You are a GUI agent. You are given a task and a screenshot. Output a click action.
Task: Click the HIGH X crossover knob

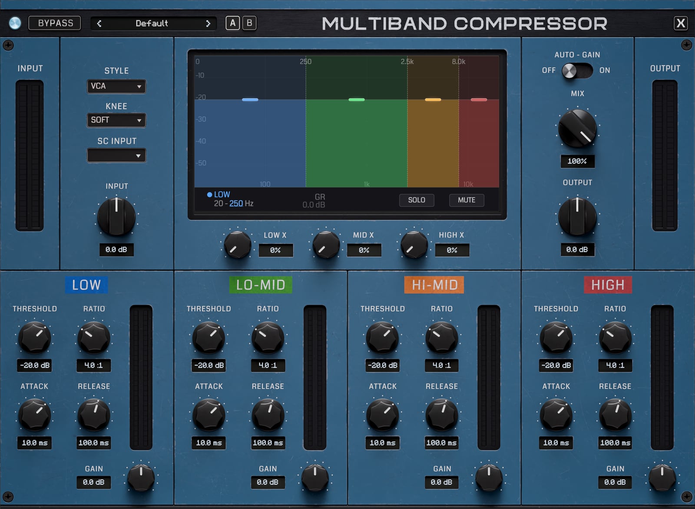coord(414,245)
